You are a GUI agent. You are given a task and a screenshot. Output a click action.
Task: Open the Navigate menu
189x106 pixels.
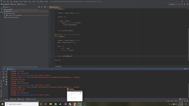pyautogui.click(x=16, y=1)
